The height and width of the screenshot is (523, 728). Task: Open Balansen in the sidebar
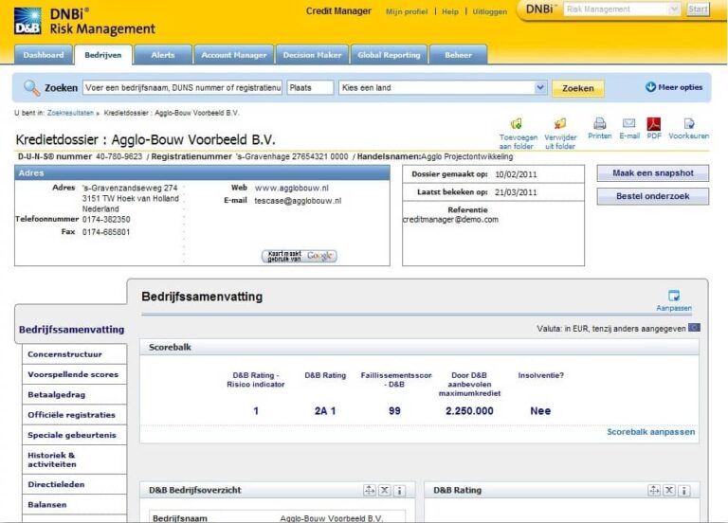pyautogui.click(x=74, y=504)
